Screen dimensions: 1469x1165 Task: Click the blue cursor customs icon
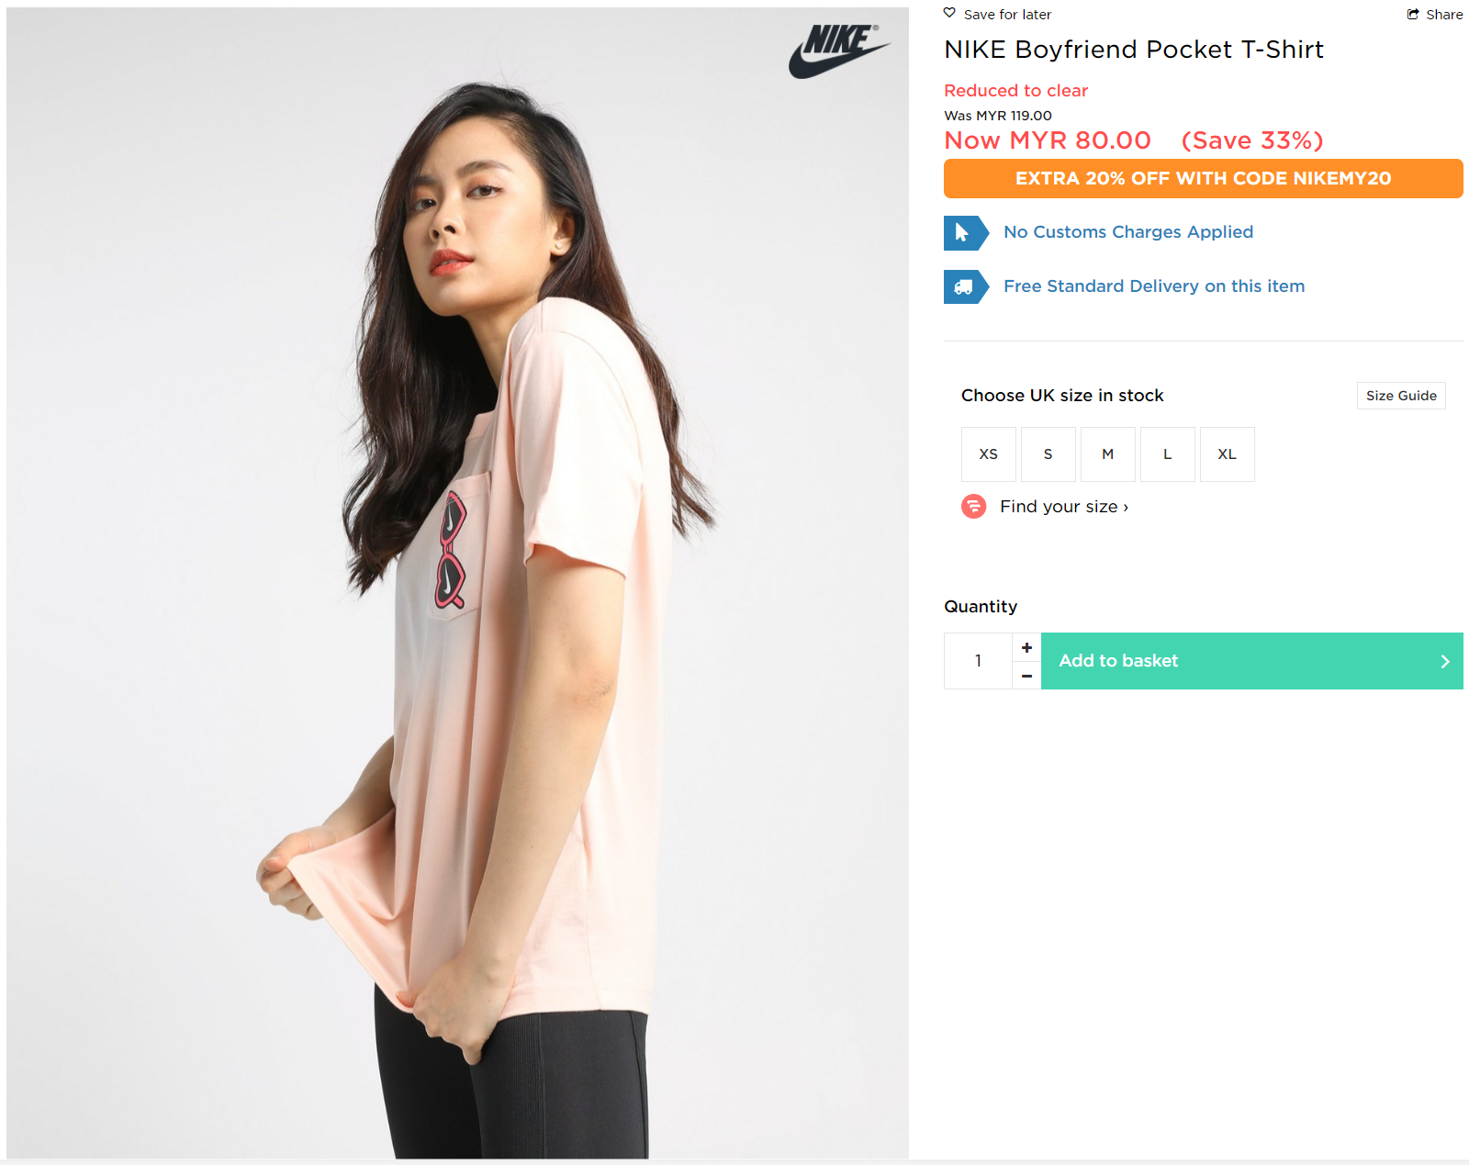[x=962, y=233]
